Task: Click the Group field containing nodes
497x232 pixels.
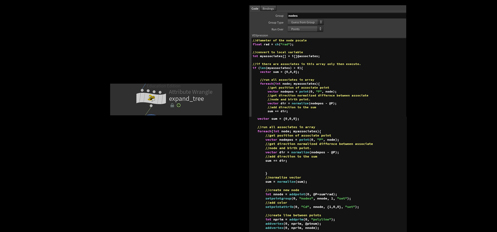Action: pos(346,16)
